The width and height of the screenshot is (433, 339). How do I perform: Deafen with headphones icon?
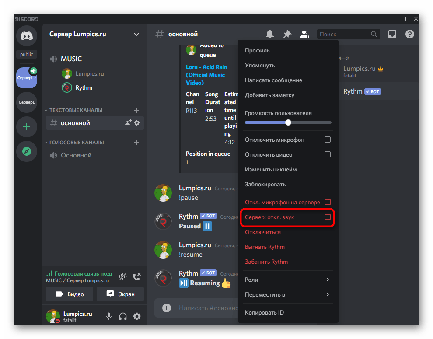point(123,316)
